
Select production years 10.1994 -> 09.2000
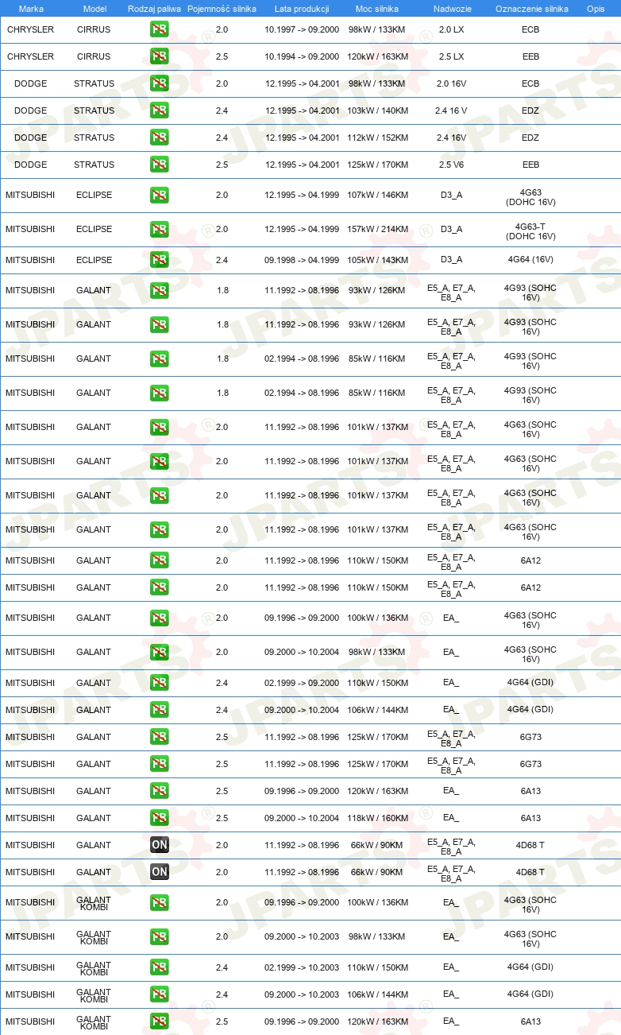(x=302, y=56)
